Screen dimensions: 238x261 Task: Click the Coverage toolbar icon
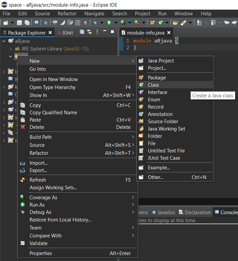123,23
